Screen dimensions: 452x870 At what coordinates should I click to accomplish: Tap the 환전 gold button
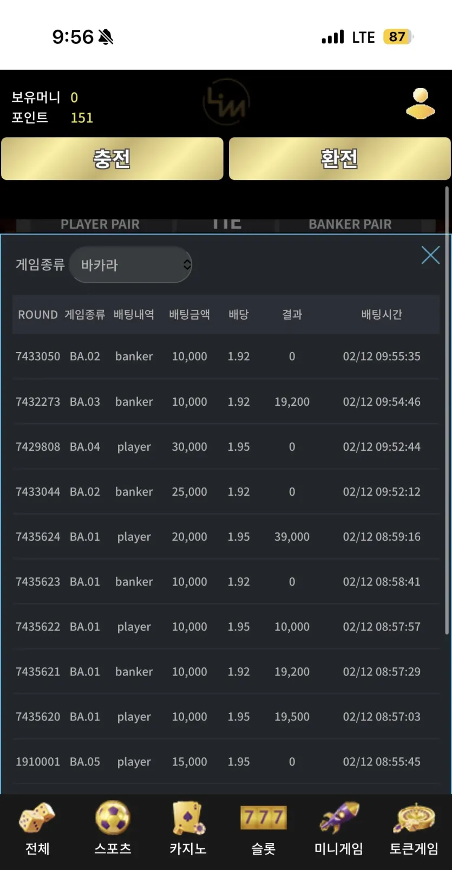pyautogui.click(x=339, y=158)
